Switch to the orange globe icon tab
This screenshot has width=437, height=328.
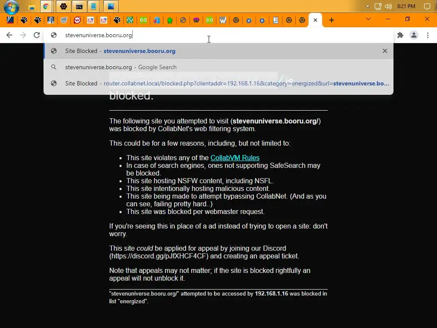coord(183,20)
